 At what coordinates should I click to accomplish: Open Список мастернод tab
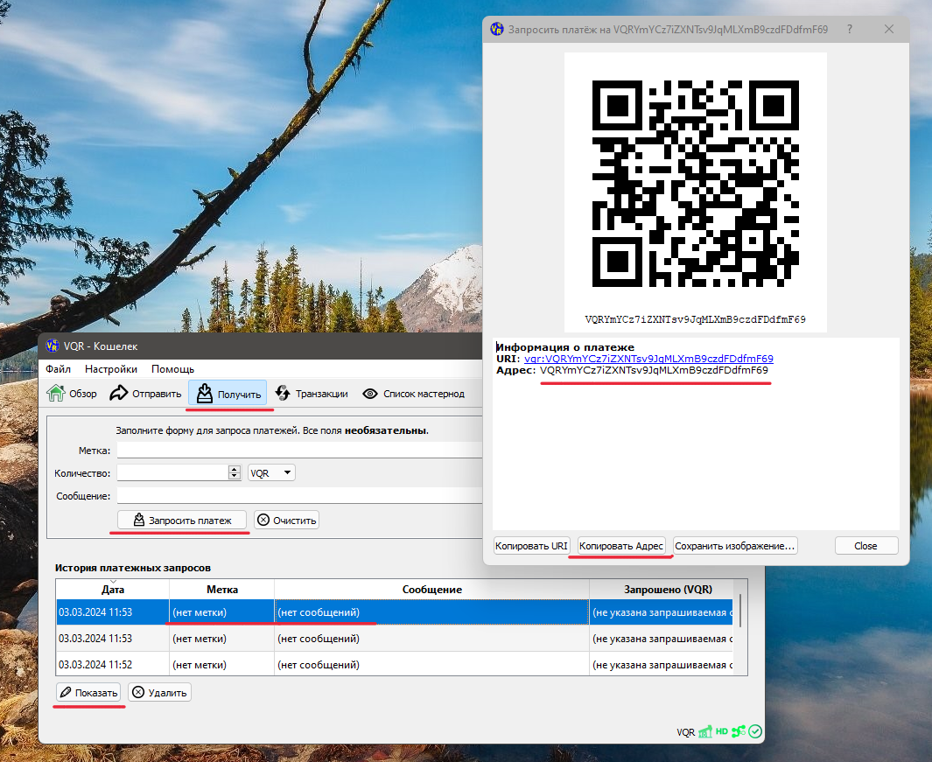coord(414,394)
